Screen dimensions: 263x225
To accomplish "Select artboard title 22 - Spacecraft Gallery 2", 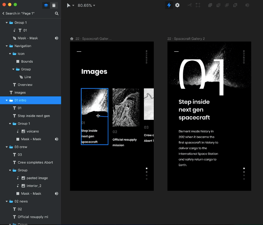I will point(186,39).
